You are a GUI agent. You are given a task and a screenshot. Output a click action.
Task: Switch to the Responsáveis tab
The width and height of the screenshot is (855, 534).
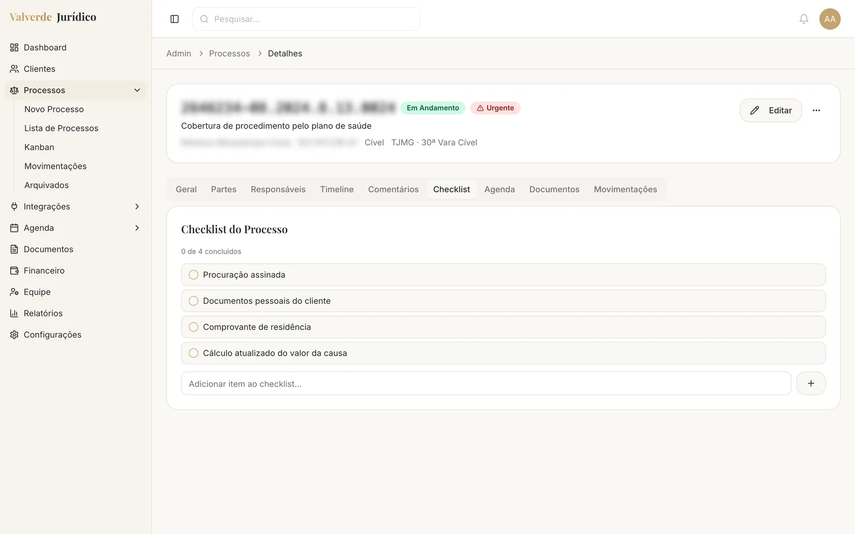click(x=278, y=190)
